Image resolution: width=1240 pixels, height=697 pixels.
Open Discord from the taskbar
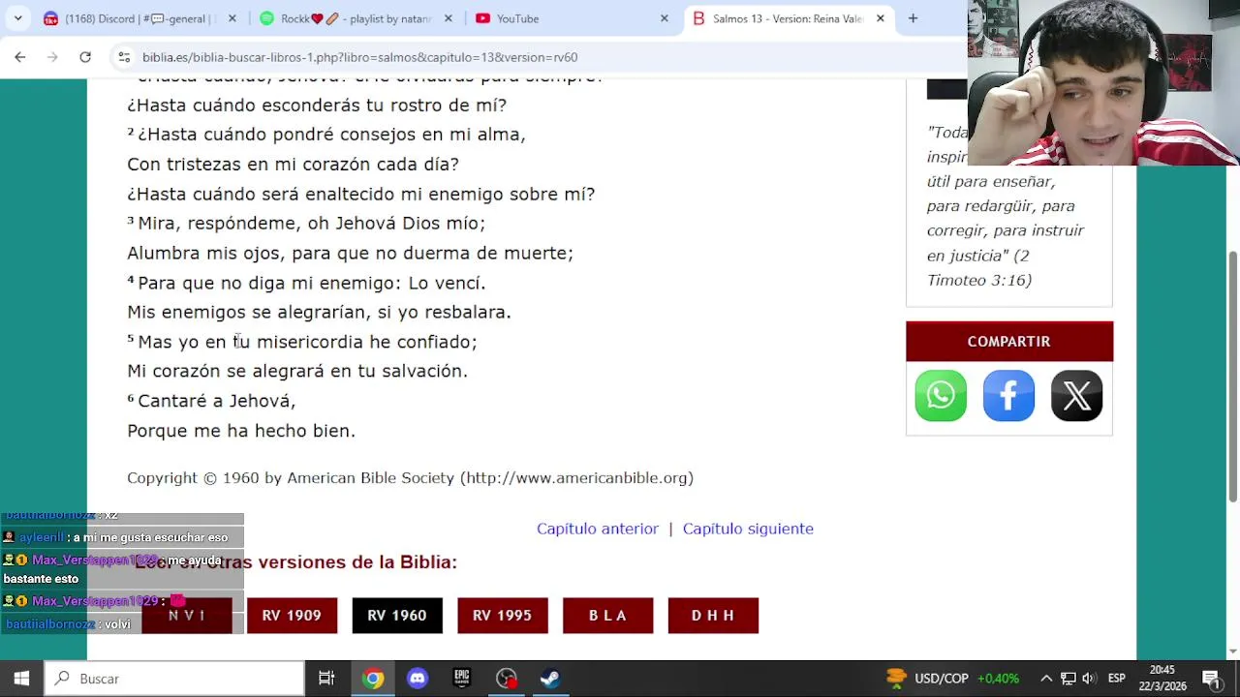[418, 679]
